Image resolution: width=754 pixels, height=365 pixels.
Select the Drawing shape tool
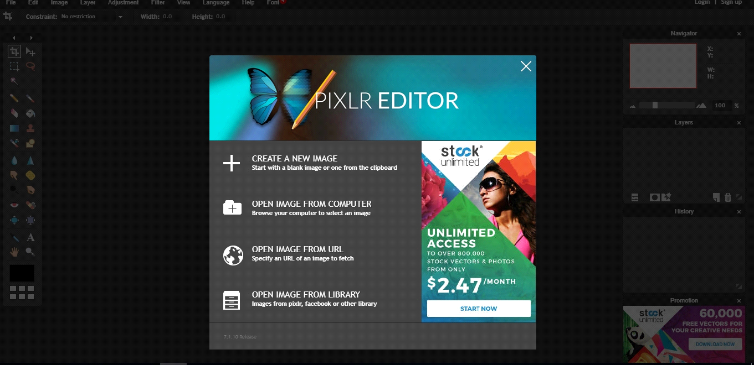coord(30,143)
